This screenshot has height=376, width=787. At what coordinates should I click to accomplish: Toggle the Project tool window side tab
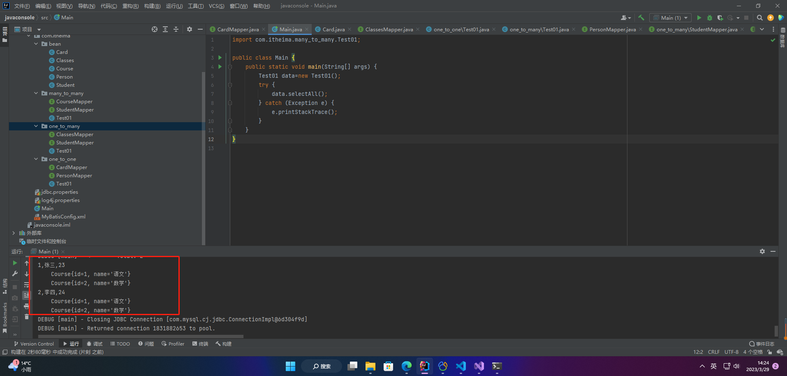tap(5, 35)
